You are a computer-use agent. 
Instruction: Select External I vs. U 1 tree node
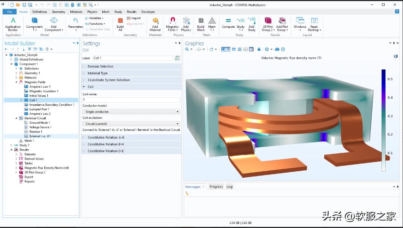pyautogui.click(x=40, y=136)
